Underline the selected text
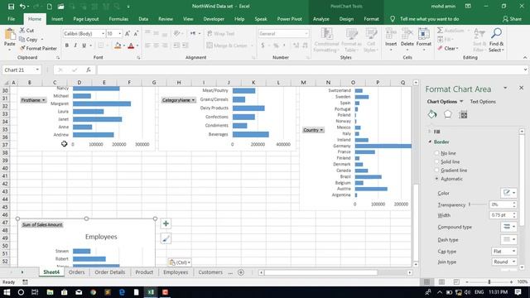The image size is (530, 298). click(84, 46)
